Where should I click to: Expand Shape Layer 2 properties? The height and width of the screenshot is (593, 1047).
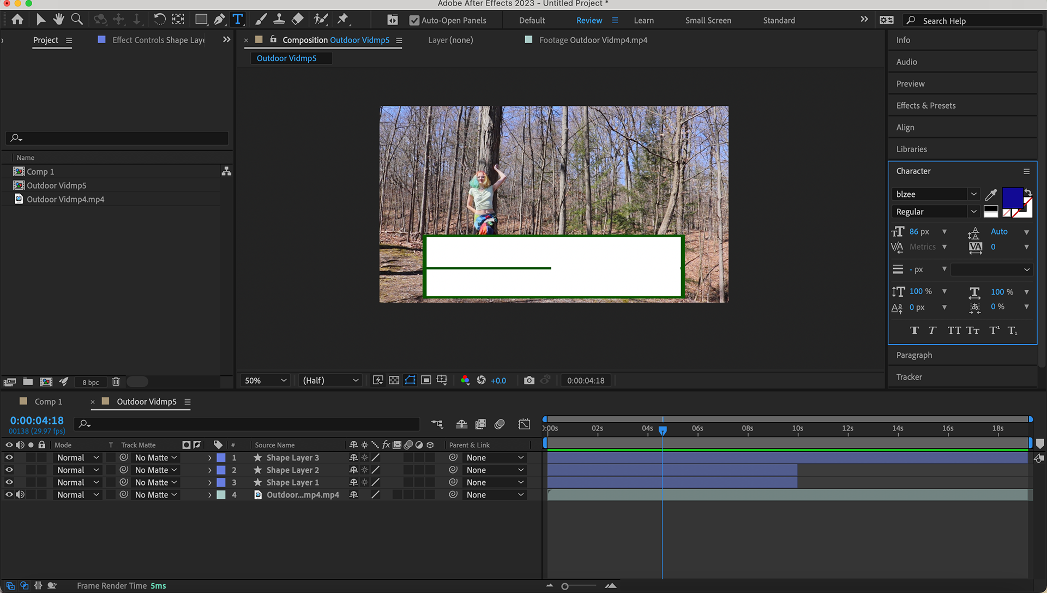coord(209,470)
